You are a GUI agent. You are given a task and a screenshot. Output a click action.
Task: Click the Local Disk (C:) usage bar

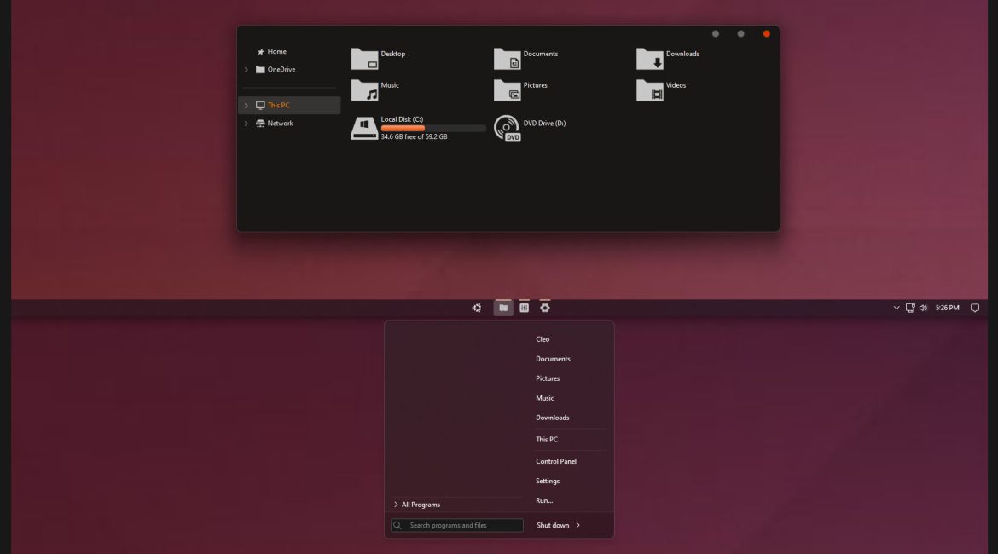click(432, 128)
